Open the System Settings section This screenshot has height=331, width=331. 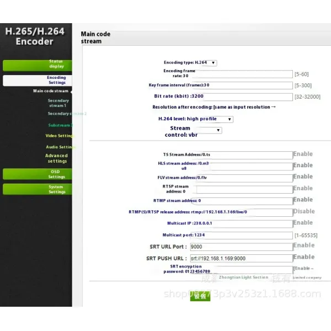coord(38,189)
